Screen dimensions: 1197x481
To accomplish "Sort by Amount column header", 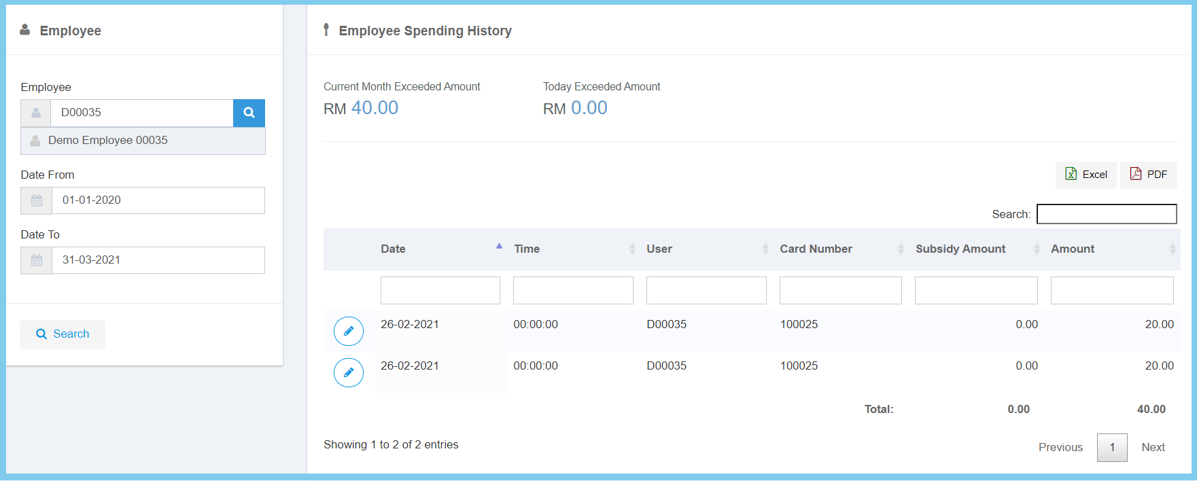I will coord(1073,249).
